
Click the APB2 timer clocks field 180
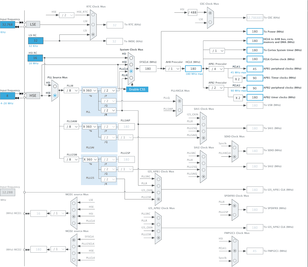[x=255, y=97]
